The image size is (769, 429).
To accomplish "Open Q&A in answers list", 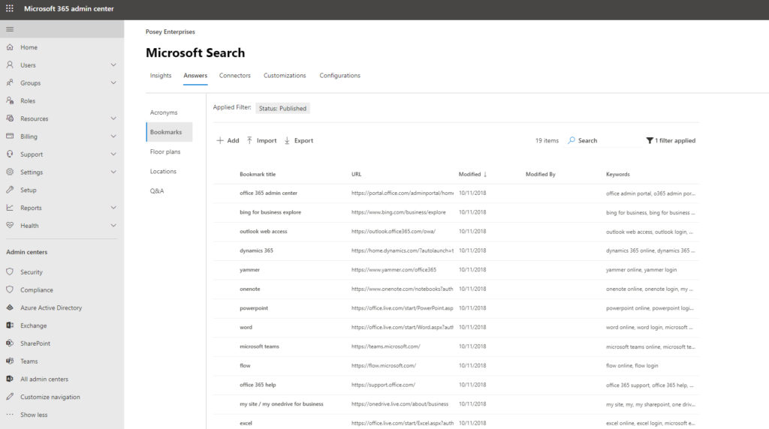I will (157, 191).
